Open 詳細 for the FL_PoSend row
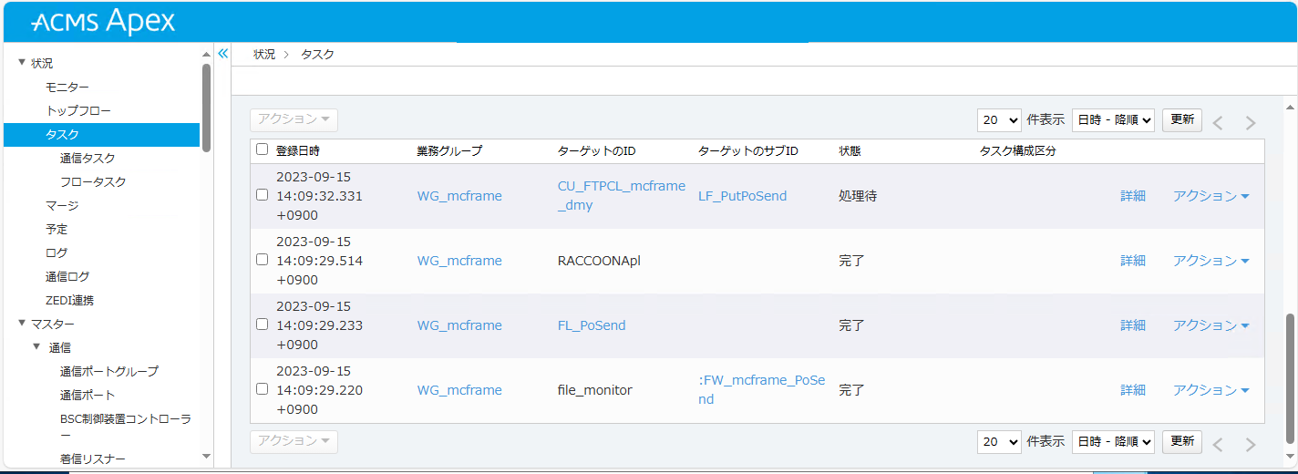 pyautogui.click(x=1133, y=325)
